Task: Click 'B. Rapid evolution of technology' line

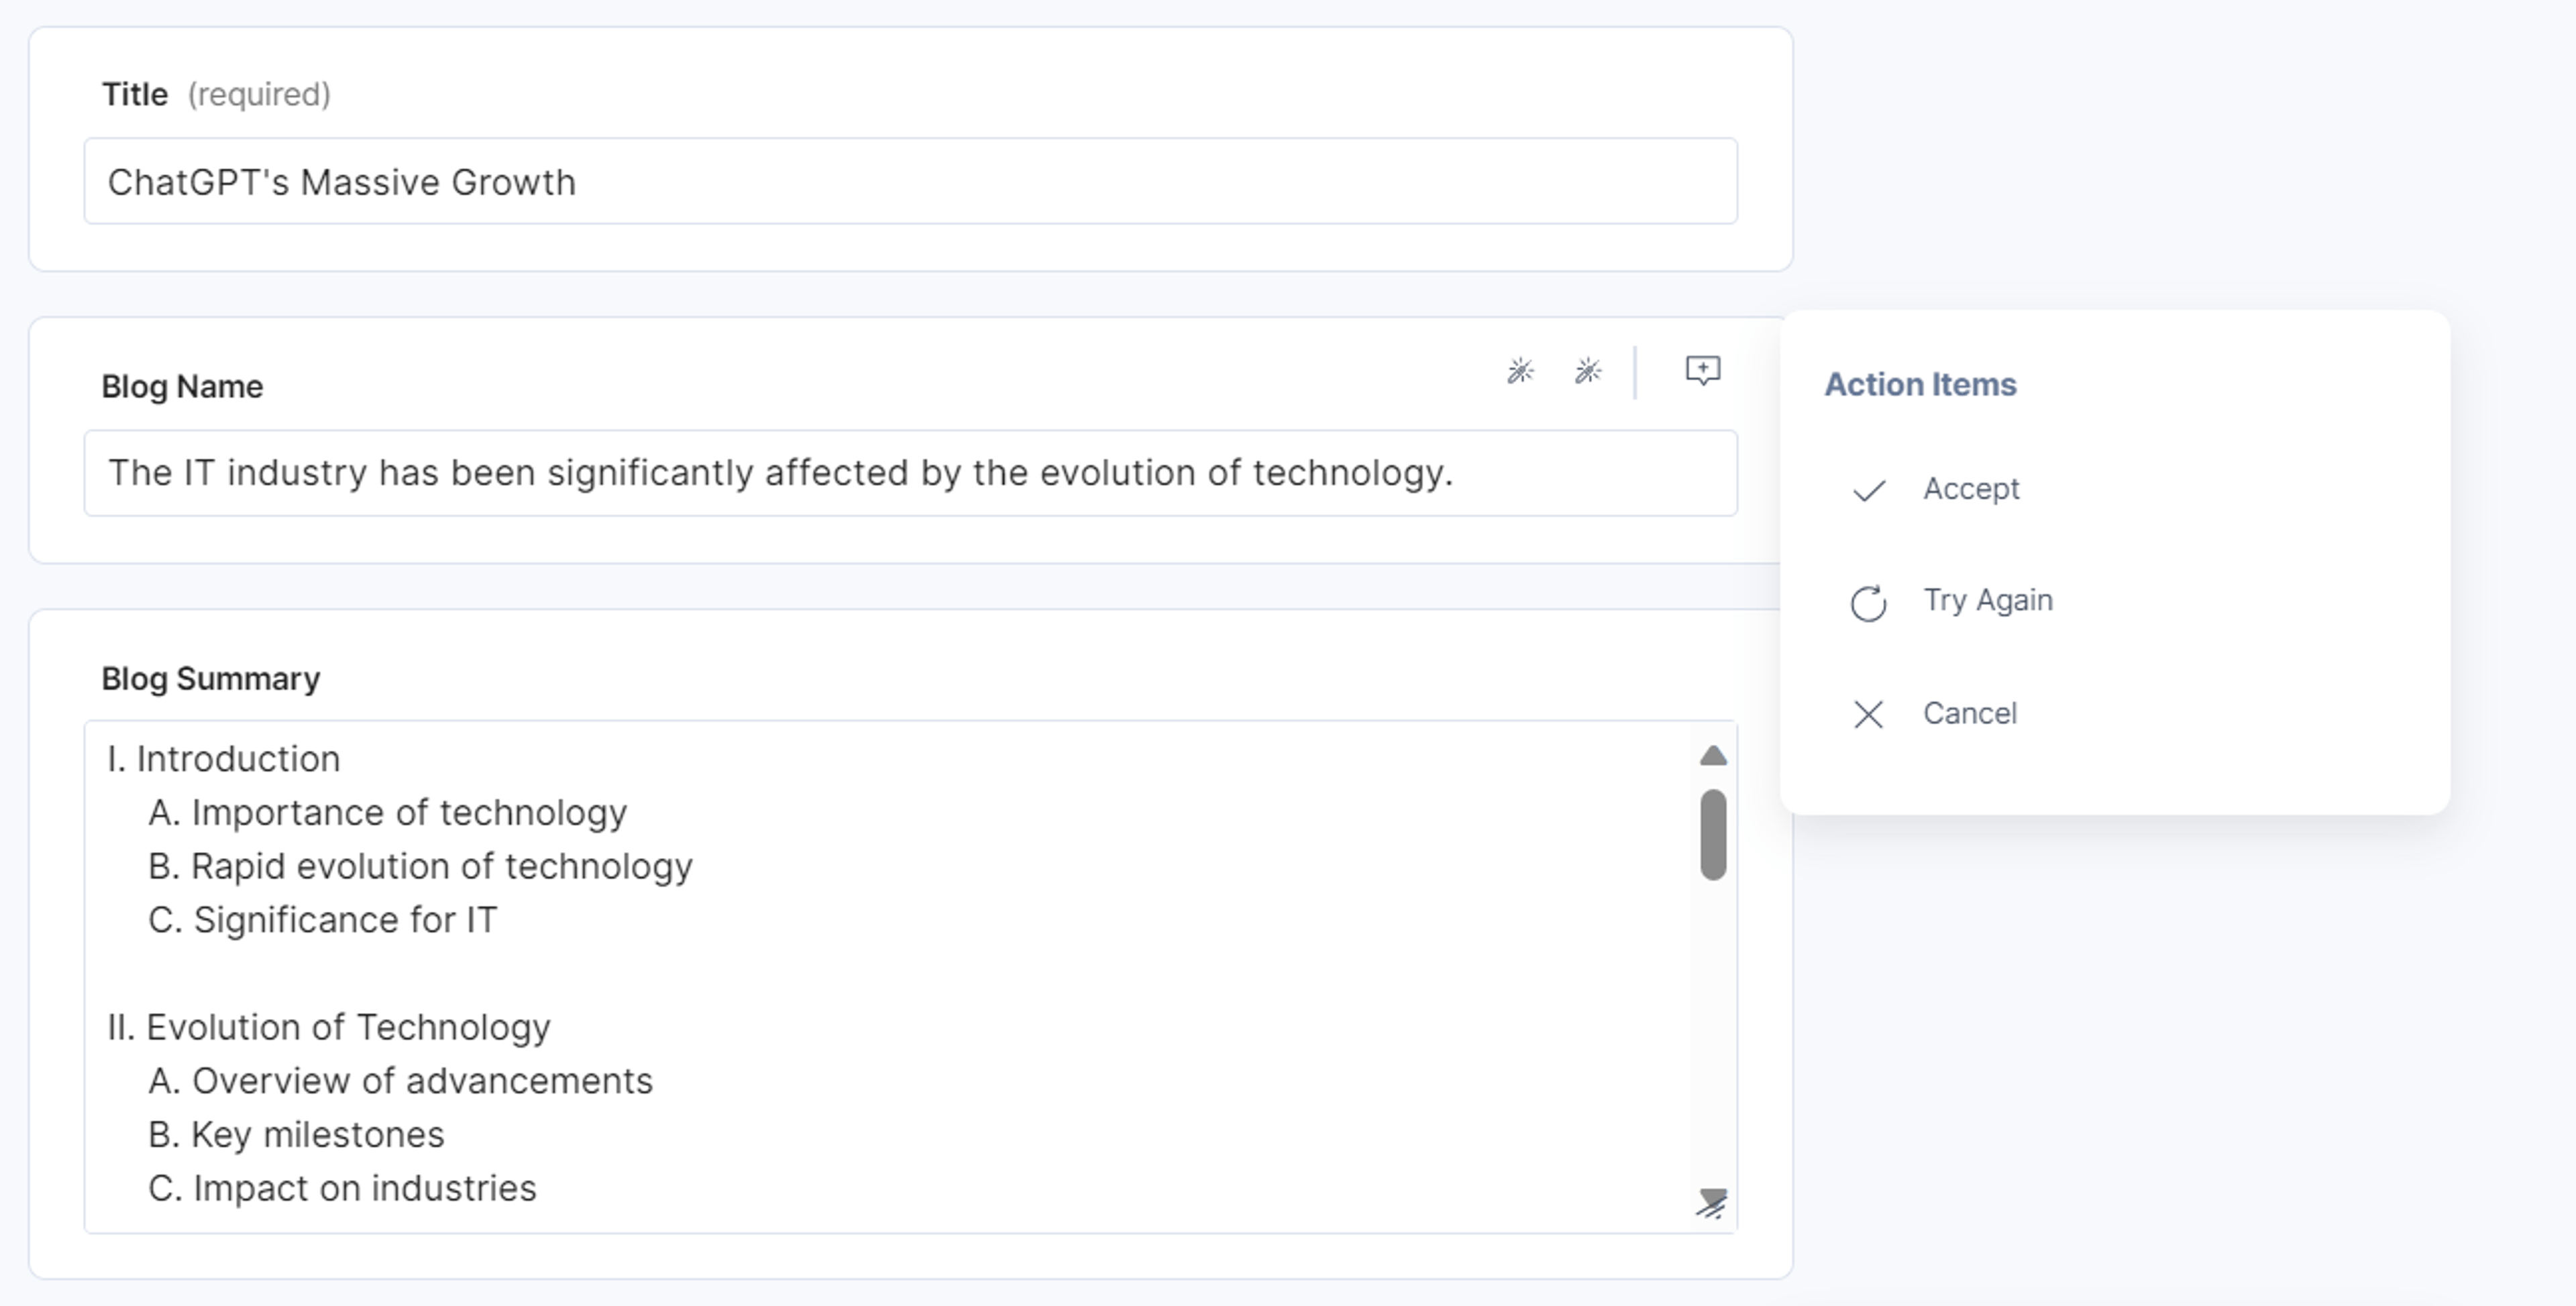Action: tap(420, 866)
